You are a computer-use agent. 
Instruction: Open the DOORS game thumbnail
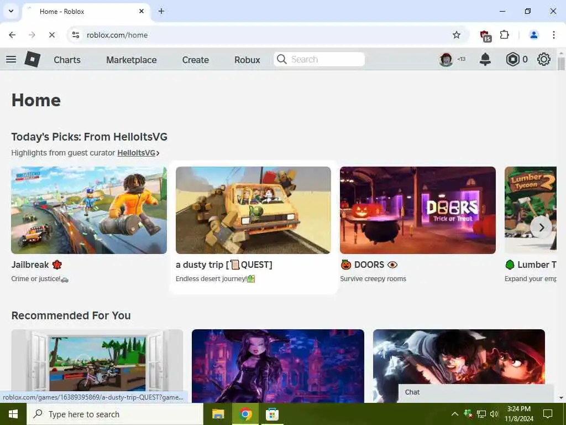click(418, 210)
